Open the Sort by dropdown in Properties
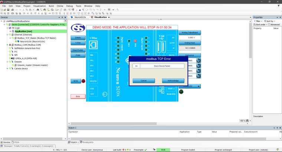The width and height of the screenshot is (282, 152). [x=270, y=21]
